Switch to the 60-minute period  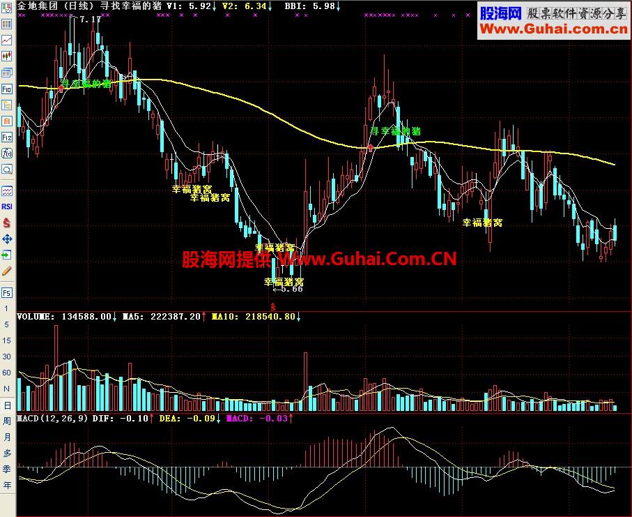(x=6, y=373)
